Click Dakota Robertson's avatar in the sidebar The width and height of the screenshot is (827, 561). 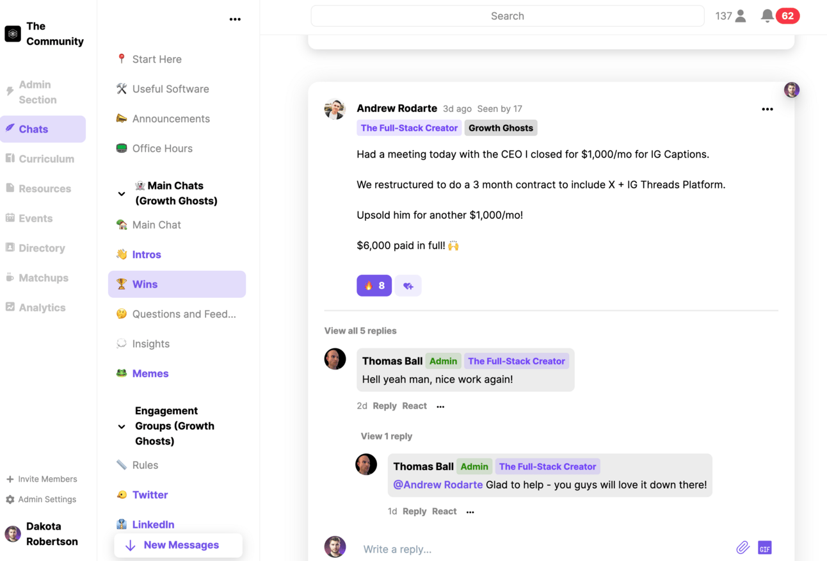(13, 533)
